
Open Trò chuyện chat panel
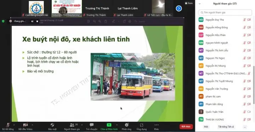[x=92, y=125]
